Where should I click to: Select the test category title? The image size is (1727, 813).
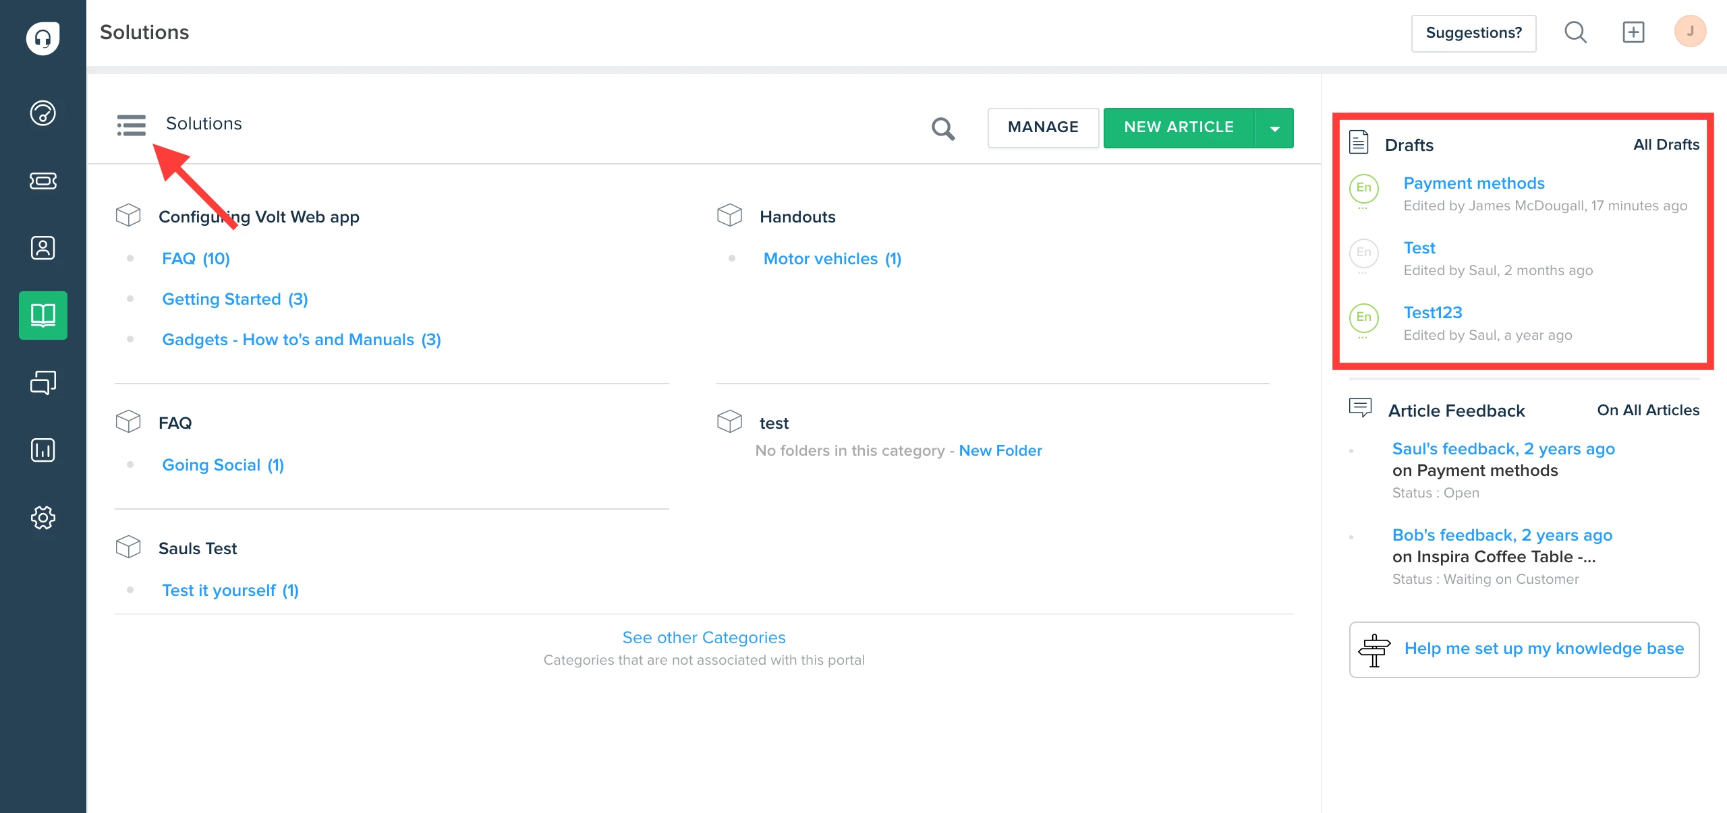774,423
